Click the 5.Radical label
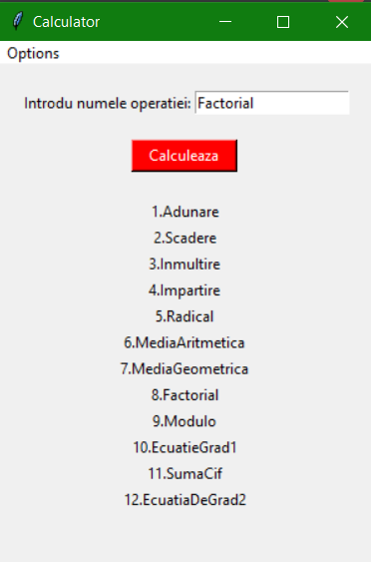The height and width of the screenshot is (562, 371). pos(185,316)
